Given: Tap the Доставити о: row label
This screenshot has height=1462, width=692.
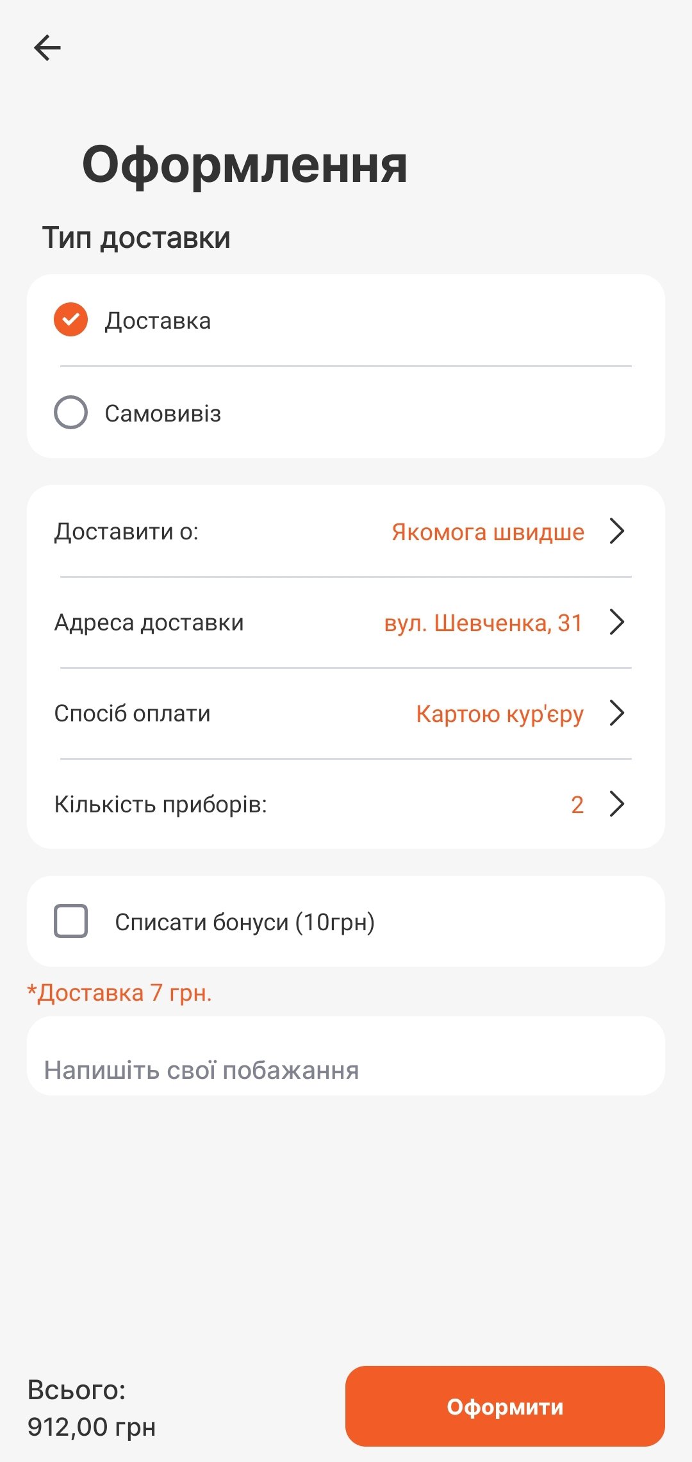Looking at the screenshot, I should click(127, 532).
